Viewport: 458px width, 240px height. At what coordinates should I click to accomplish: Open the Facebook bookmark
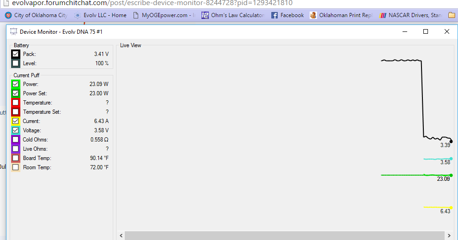click(287, 15)
